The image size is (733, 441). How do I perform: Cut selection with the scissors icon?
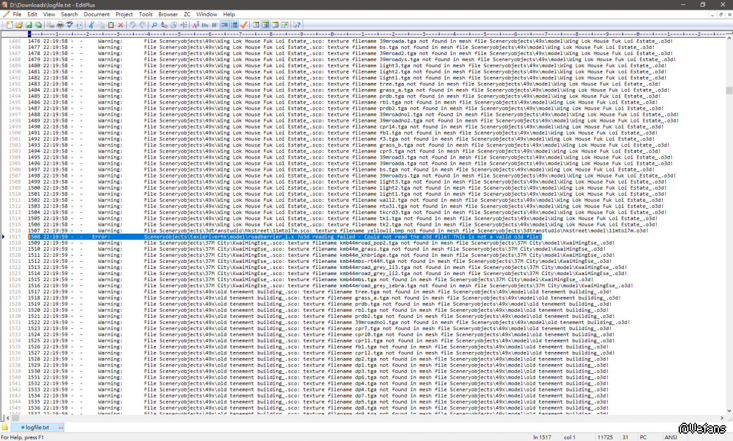[91, 24]
